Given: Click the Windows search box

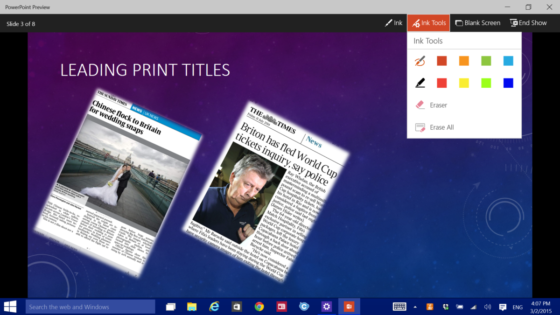Looking at the screenshot, I should [90, 307].
